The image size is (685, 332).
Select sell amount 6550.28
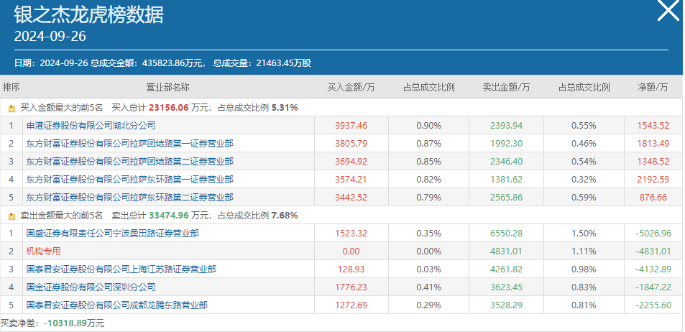click(x=506, y=234)
